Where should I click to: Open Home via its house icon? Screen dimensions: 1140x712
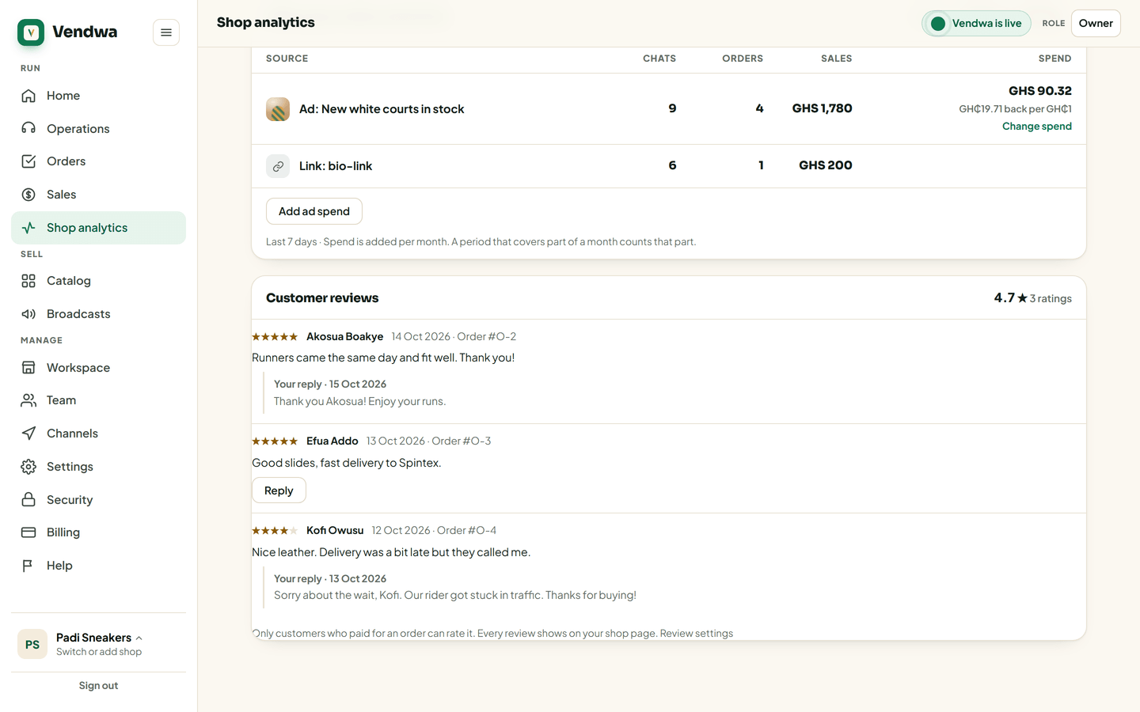[28, 96]
